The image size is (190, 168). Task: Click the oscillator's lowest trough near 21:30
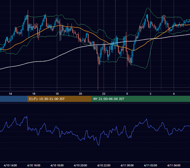point(99,145)
